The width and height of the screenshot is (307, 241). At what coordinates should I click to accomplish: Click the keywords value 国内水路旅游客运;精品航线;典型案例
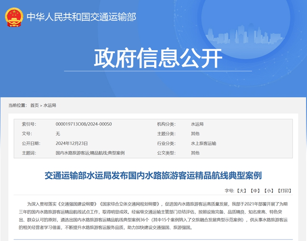(x=90, y=153)
